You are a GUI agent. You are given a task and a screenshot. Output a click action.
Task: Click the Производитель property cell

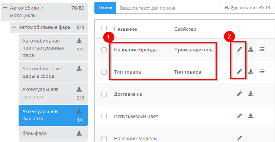coord(194,50)
